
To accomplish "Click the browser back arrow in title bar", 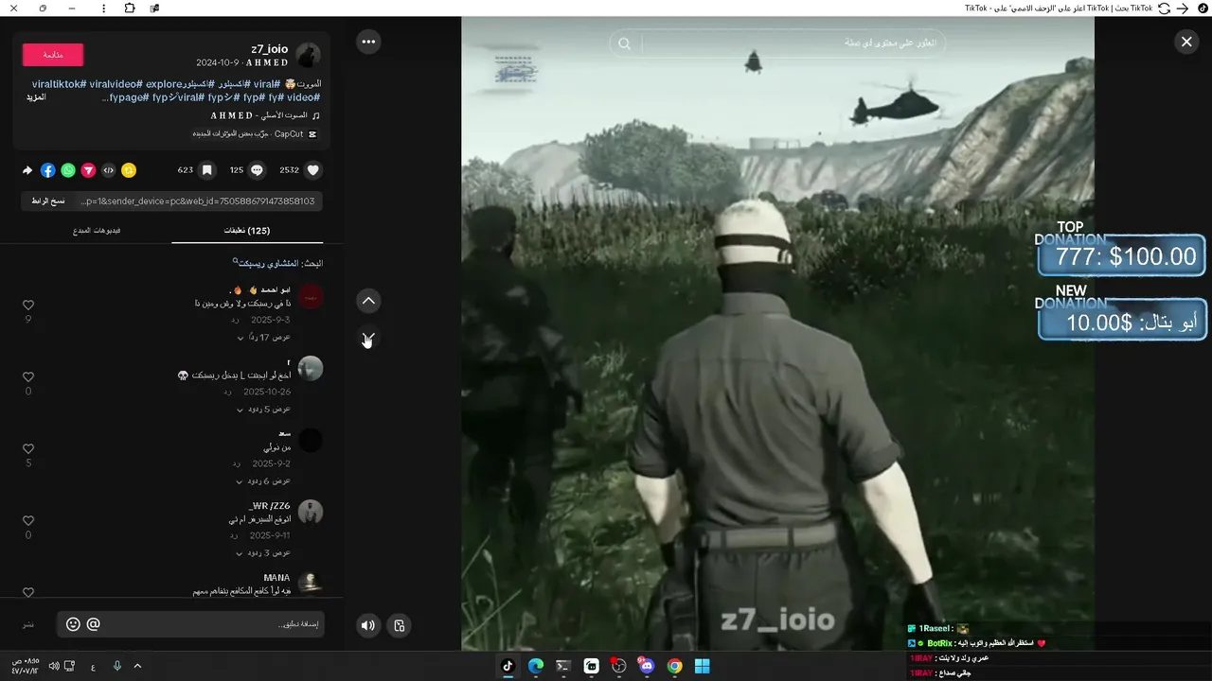I will tap(1183, 9).
